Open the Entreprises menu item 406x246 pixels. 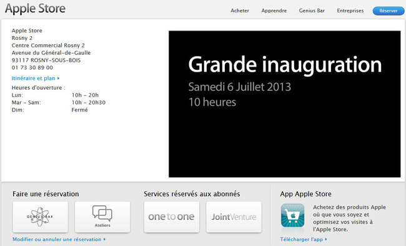[x=350, y=11]
